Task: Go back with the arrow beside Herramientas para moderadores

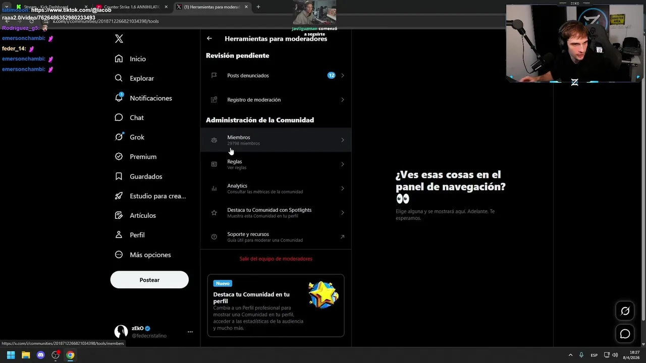Action: point(209,38)
